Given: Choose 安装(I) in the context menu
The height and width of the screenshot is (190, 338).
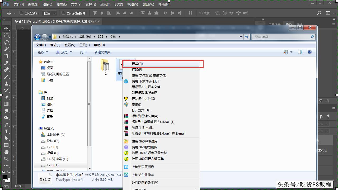Looking at the screenshot, I should point(161,104).
